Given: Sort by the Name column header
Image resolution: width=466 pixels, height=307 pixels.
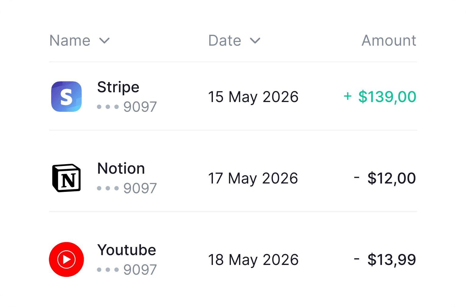Looking at the screenshot, I should 70,41.
